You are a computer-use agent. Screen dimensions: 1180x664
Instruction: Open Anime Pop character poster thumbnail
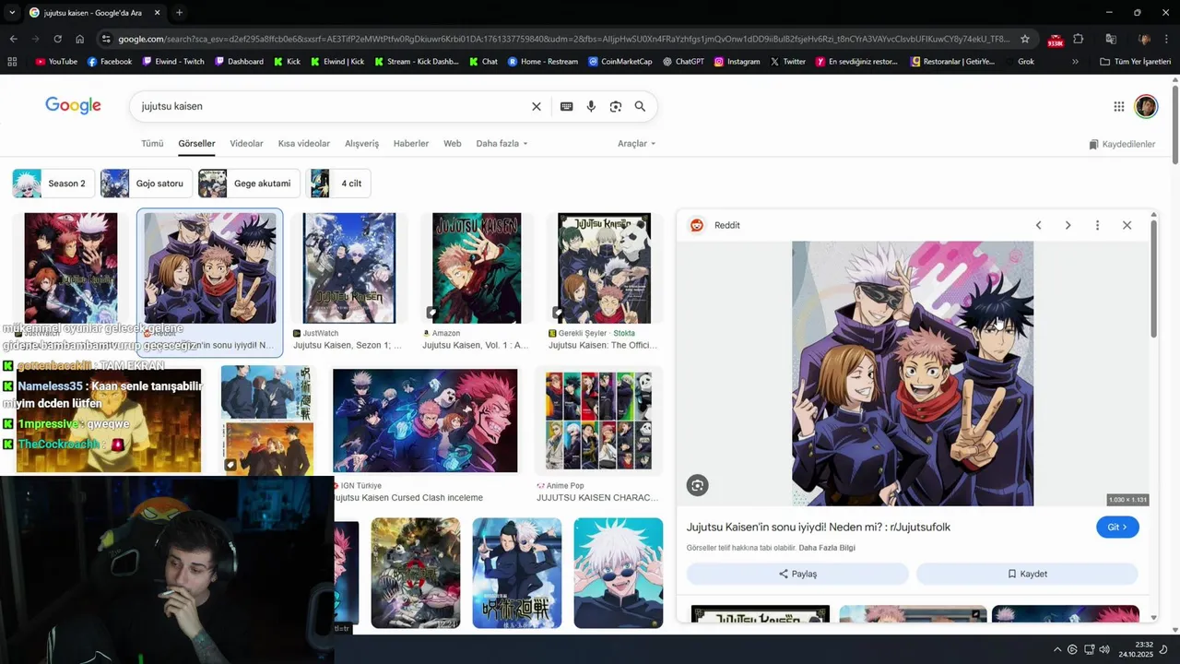tap(598, 421)
